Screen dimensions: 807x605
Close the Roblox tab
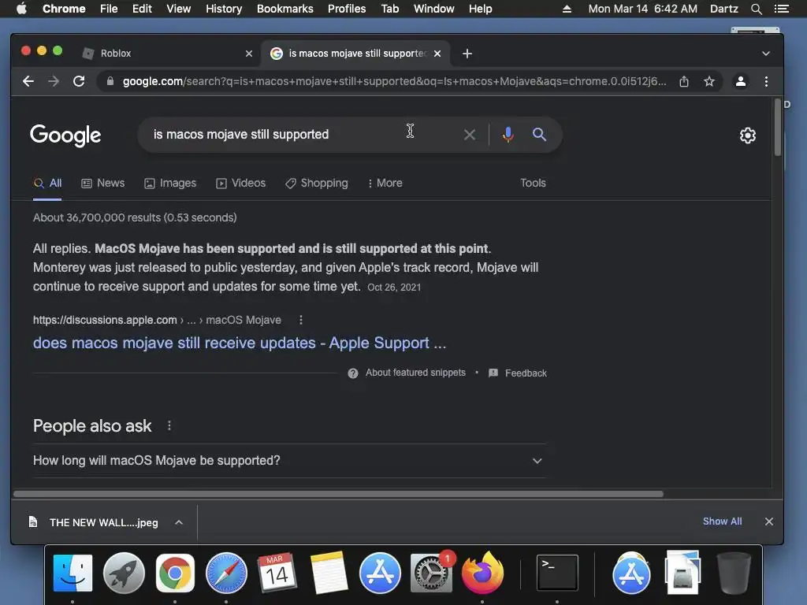[249, 54]
